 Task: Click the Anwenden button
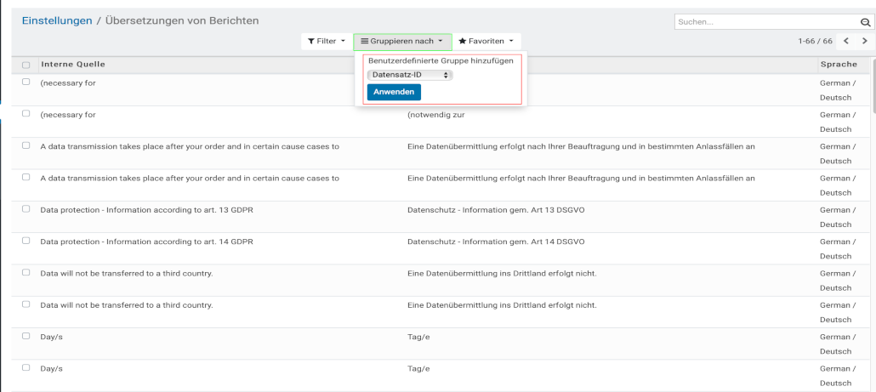click(394, 92)
